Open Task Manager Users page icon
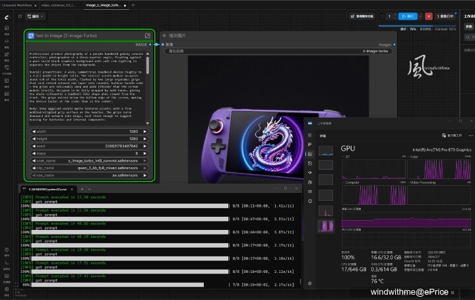Screen dimensions: 475x300 [309, 182]
